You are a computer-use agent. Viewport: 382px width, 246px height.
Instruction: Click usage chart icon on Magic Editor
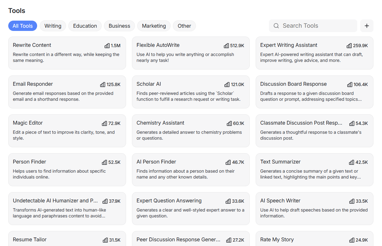pos(105,123)
